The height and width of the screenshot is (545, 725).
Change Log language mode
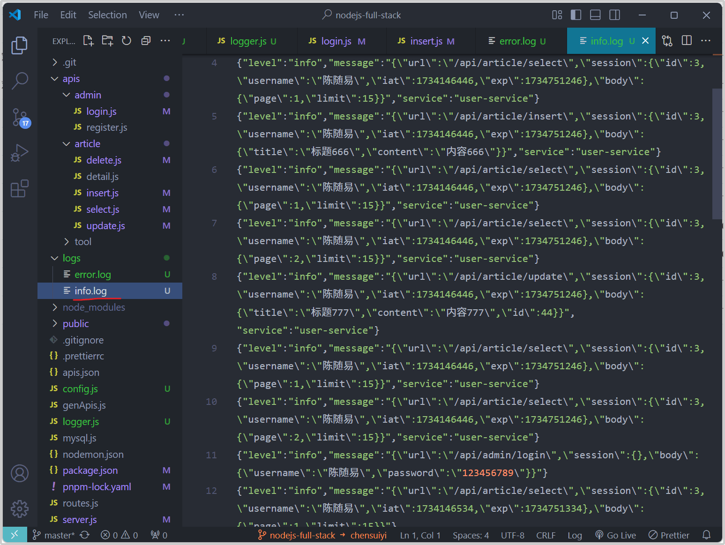(575, 535)
